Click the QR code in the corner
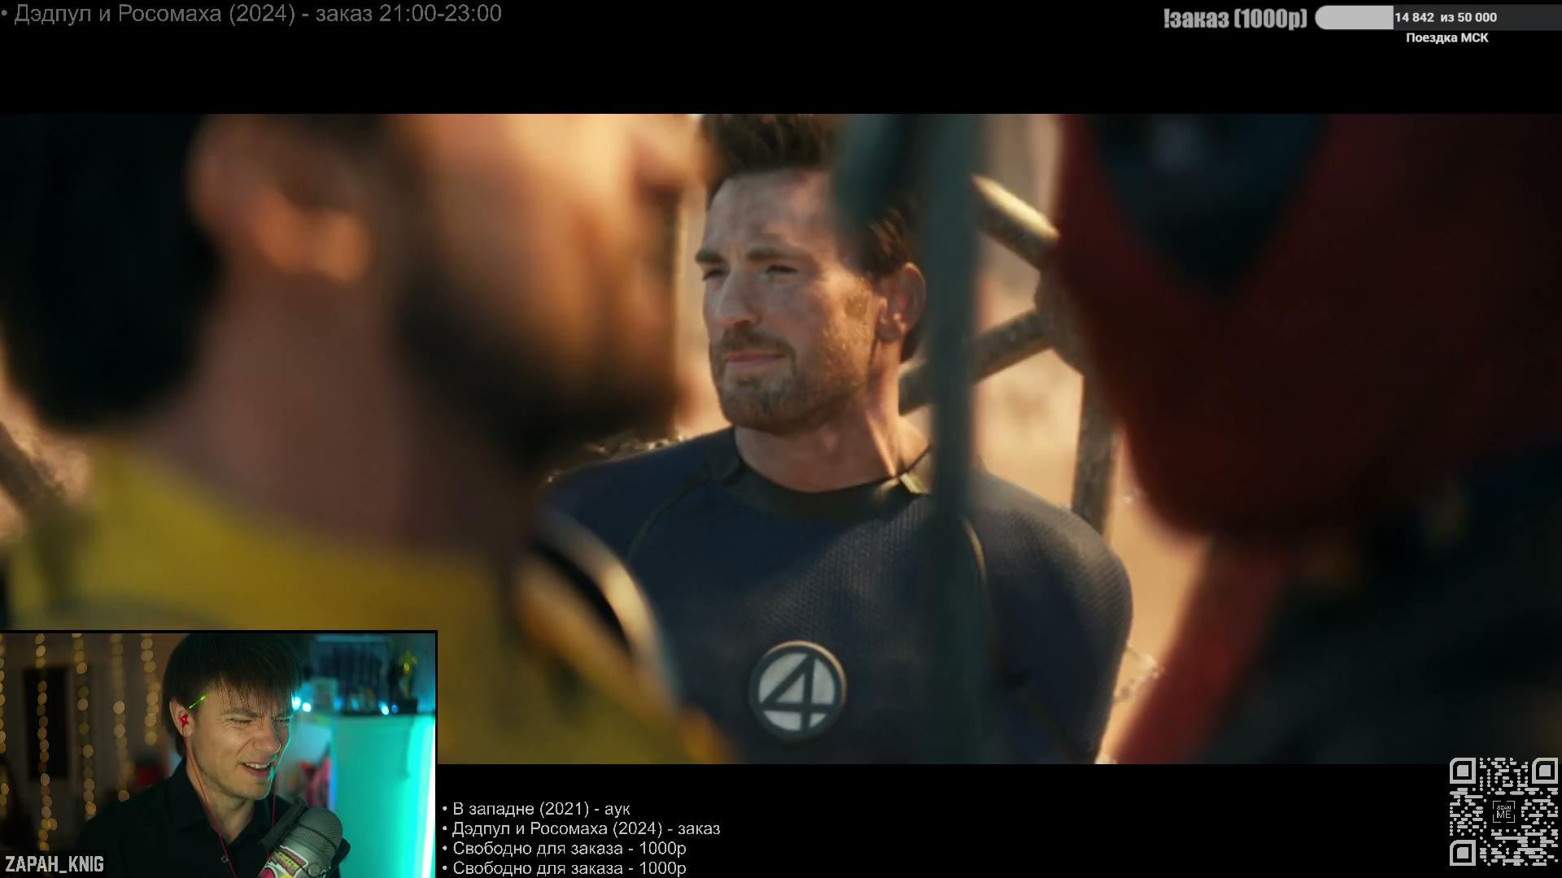This screenshot has width=1562, height=878. click(1503, 812)
